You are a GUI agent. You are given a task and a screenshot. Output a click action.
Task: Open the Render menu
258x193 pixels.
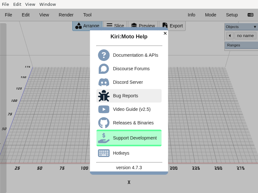pyautogui.click(x=66, y=15)
